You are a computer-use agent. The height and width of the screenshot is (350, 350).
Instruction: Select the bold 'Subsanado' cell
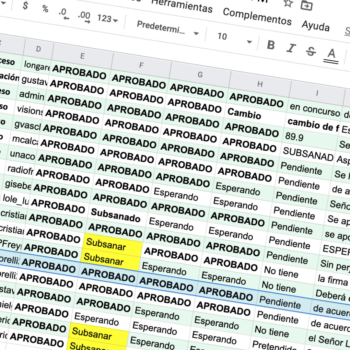point(118,215)
